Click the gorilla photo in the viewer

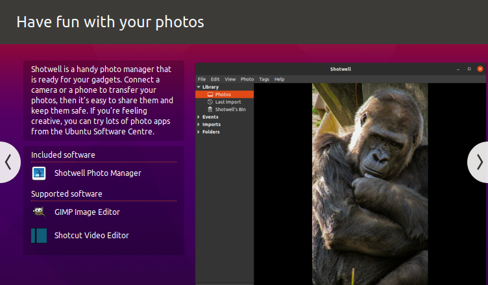(370, 182)
